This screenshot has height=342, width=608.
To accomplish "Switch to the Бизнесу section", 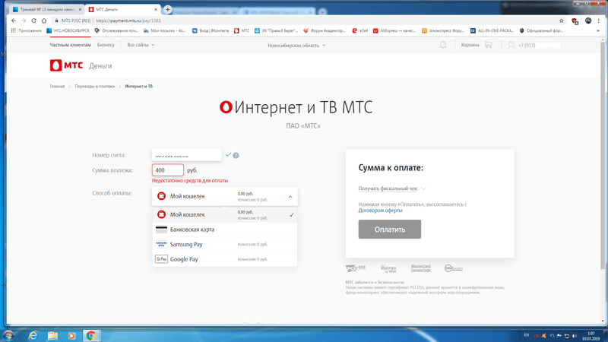I will pyautogui.click(x=106, y=45).
